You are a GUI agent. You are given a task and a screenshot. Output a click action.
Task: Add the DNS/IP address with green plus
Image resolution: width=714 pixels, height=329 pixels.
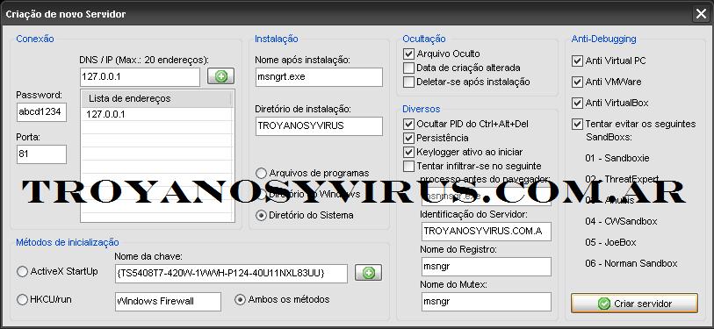coord(220,76)
